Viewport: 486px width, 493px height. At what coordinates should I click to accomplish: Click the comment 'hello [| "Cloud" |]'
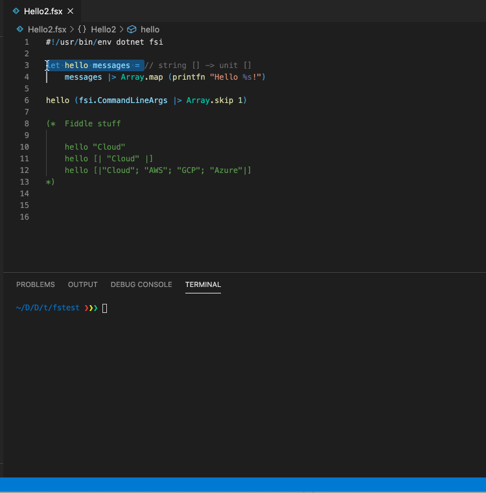coord(109,159)
